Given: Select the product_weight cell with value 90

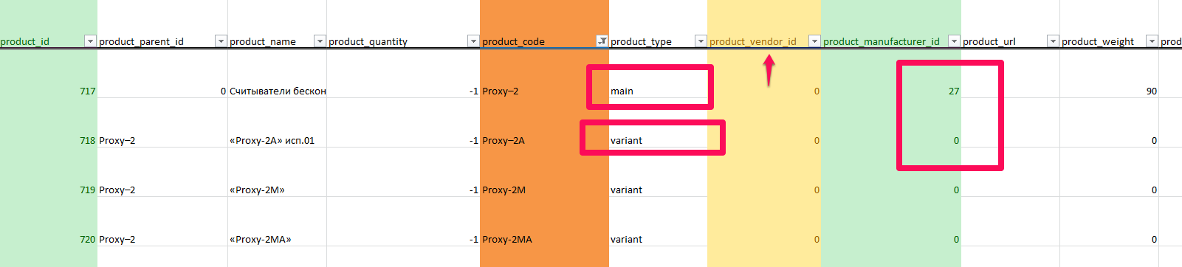Looking at the screenshot, I should tap(1109, 91).
